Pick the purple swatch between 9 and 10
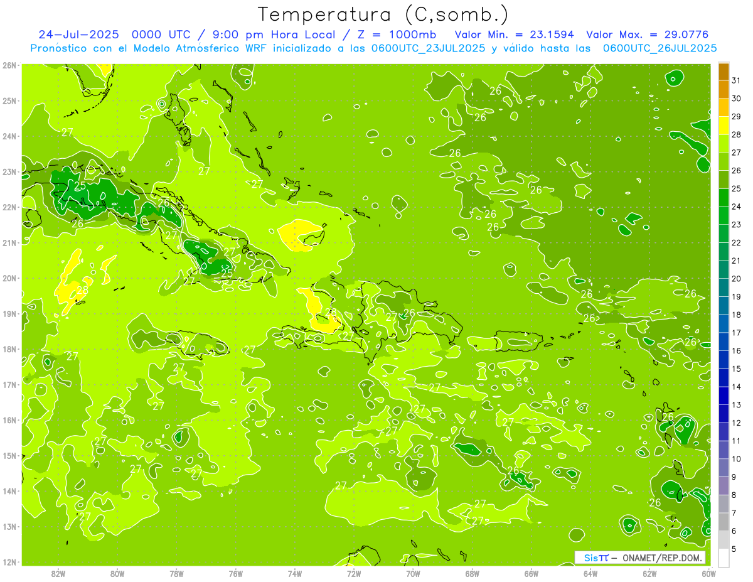This screenshot has height=582, width=753. pos(724,468)
